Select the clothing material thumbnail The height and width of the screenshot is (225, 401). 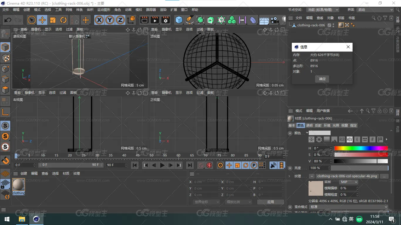[19, 185]
